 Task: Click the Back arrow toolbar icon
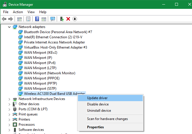pos(4,19)
